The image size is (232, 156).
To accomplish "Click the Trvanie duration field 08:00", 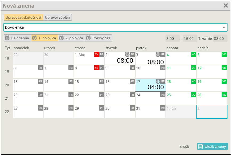I will 220,39.
